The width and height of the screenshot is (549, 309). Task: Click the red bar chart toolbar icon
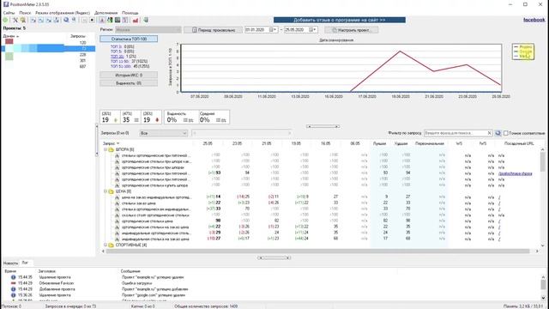pyautogui.click(x=136, y=21)
